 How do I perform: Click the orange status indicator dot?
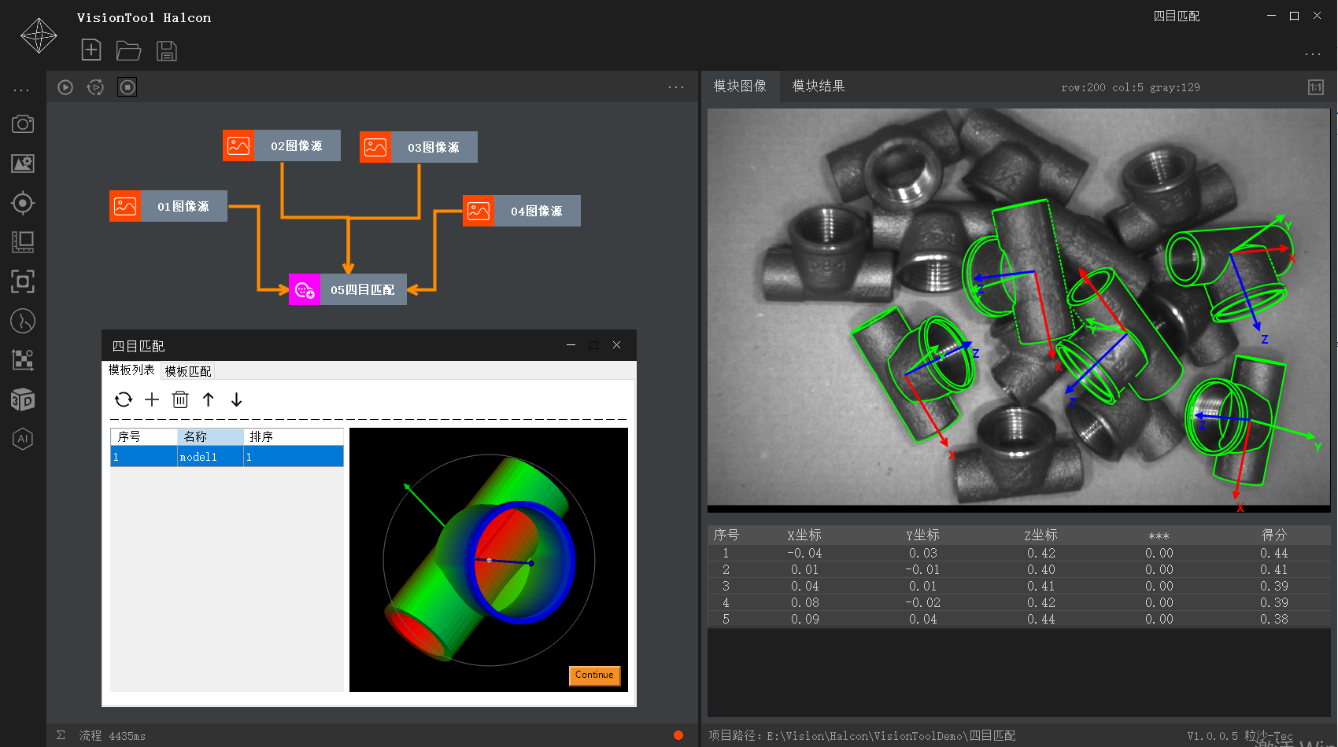tap(678, 735)
